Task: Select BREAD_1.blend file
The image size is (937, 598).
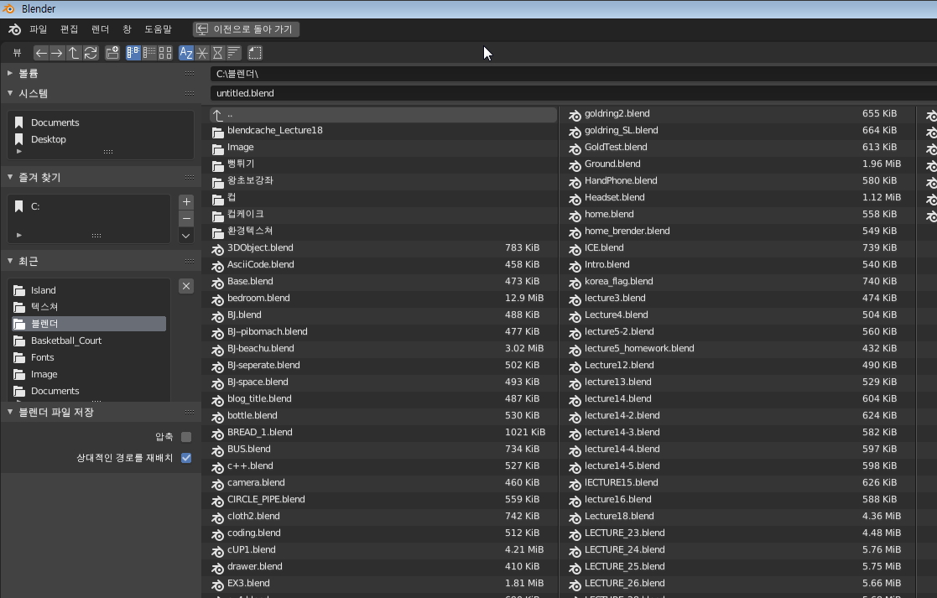Action: 383,432
